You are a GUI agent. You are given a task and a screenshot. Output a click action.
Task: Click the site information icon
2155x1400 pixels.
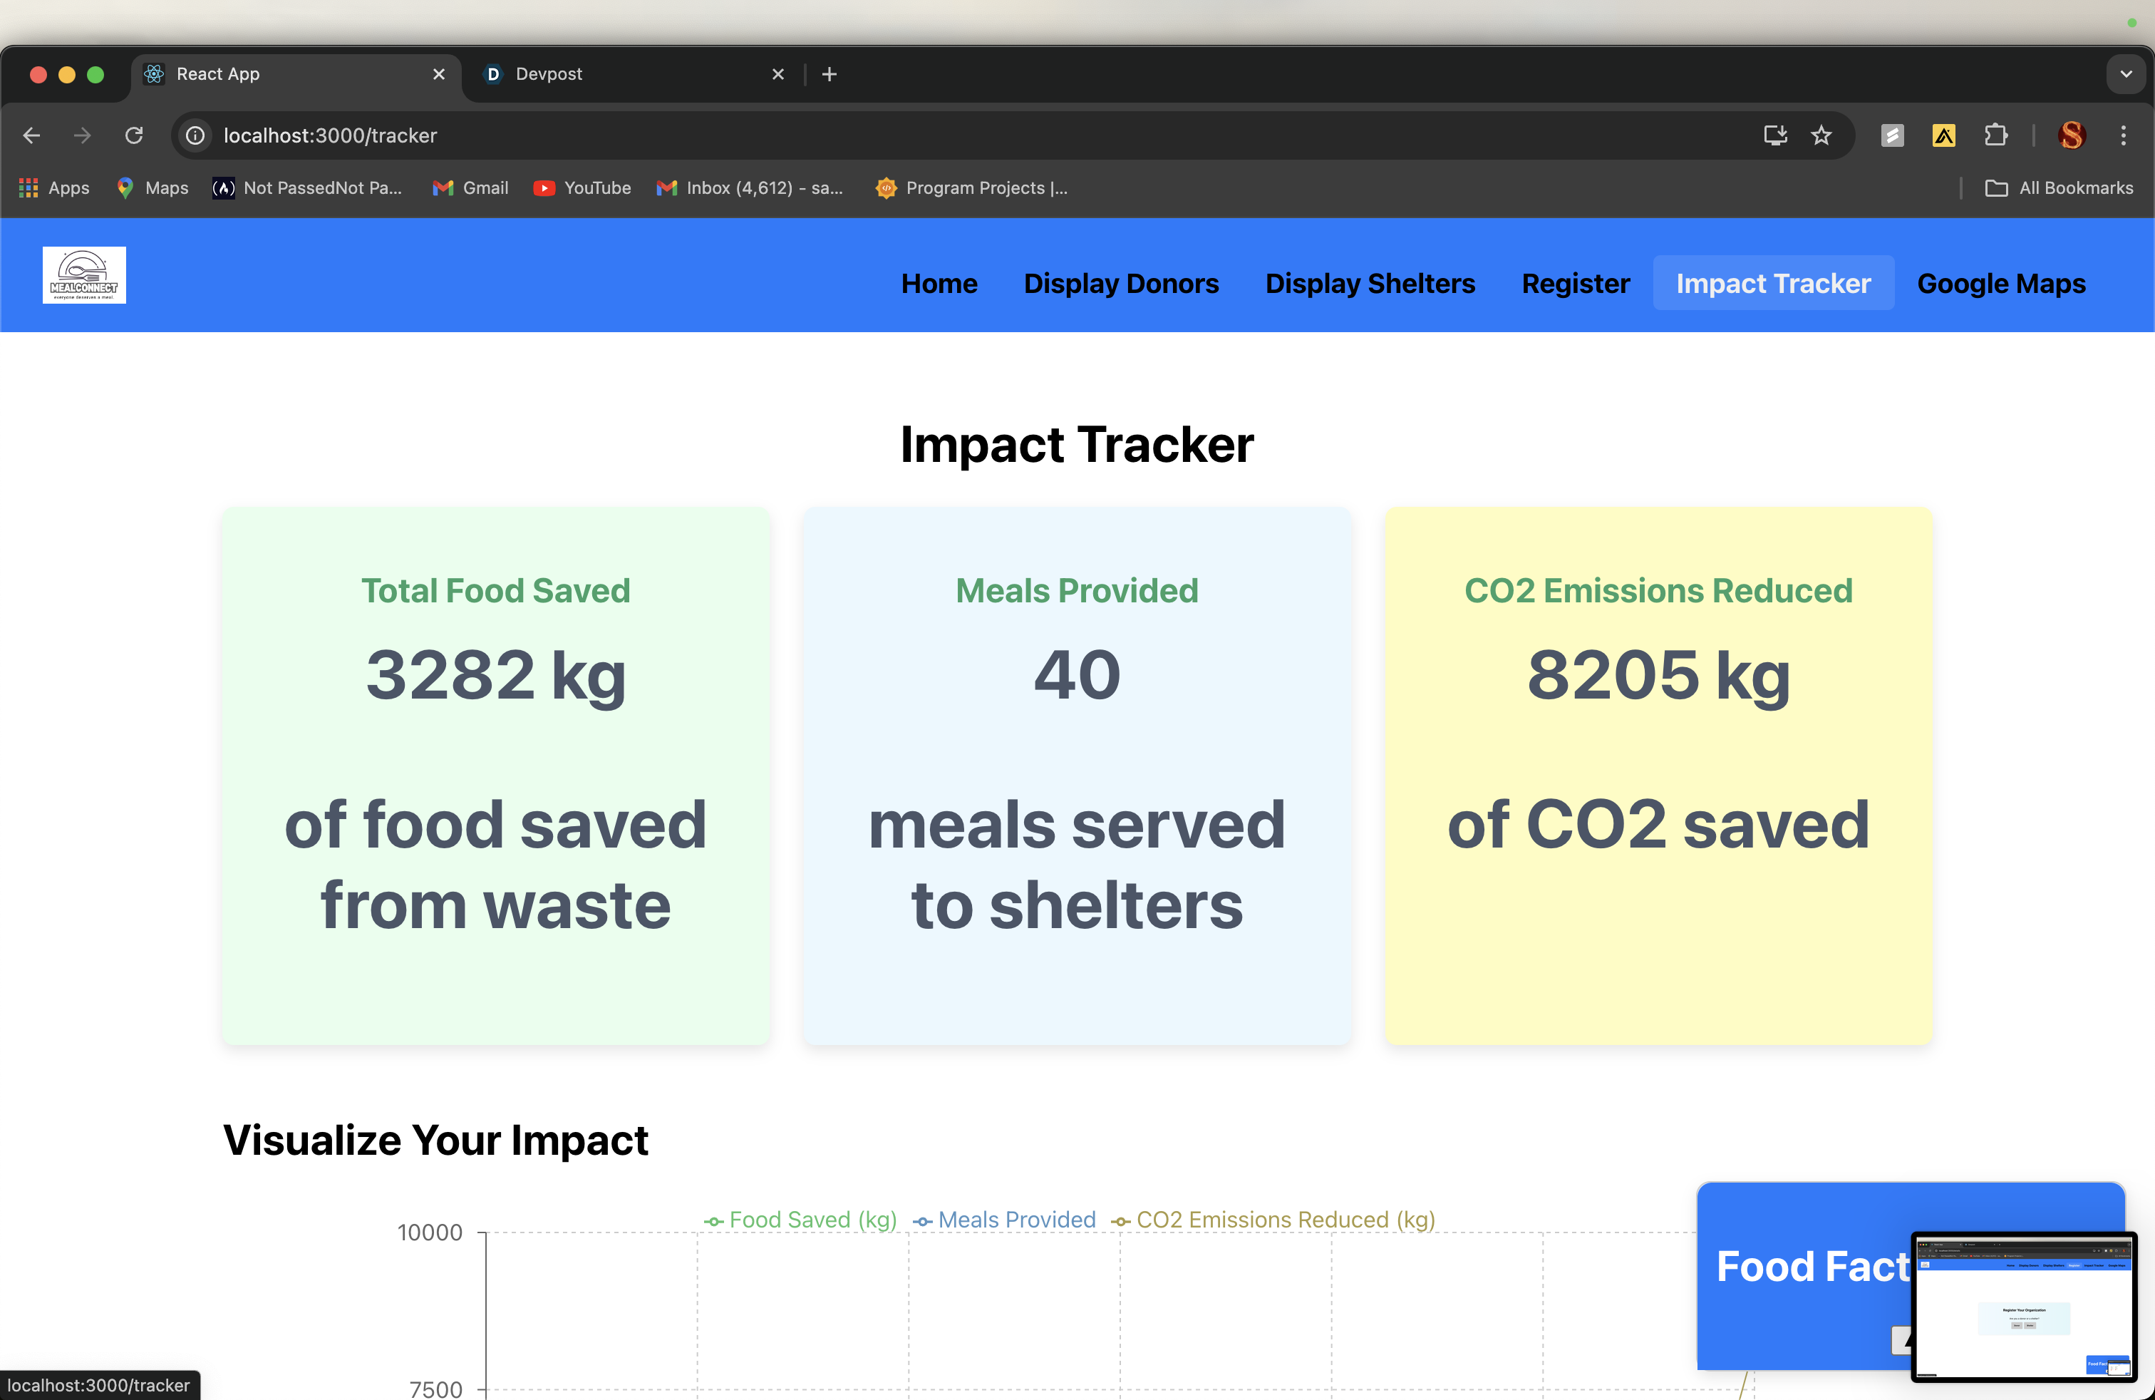coord(195,136)
